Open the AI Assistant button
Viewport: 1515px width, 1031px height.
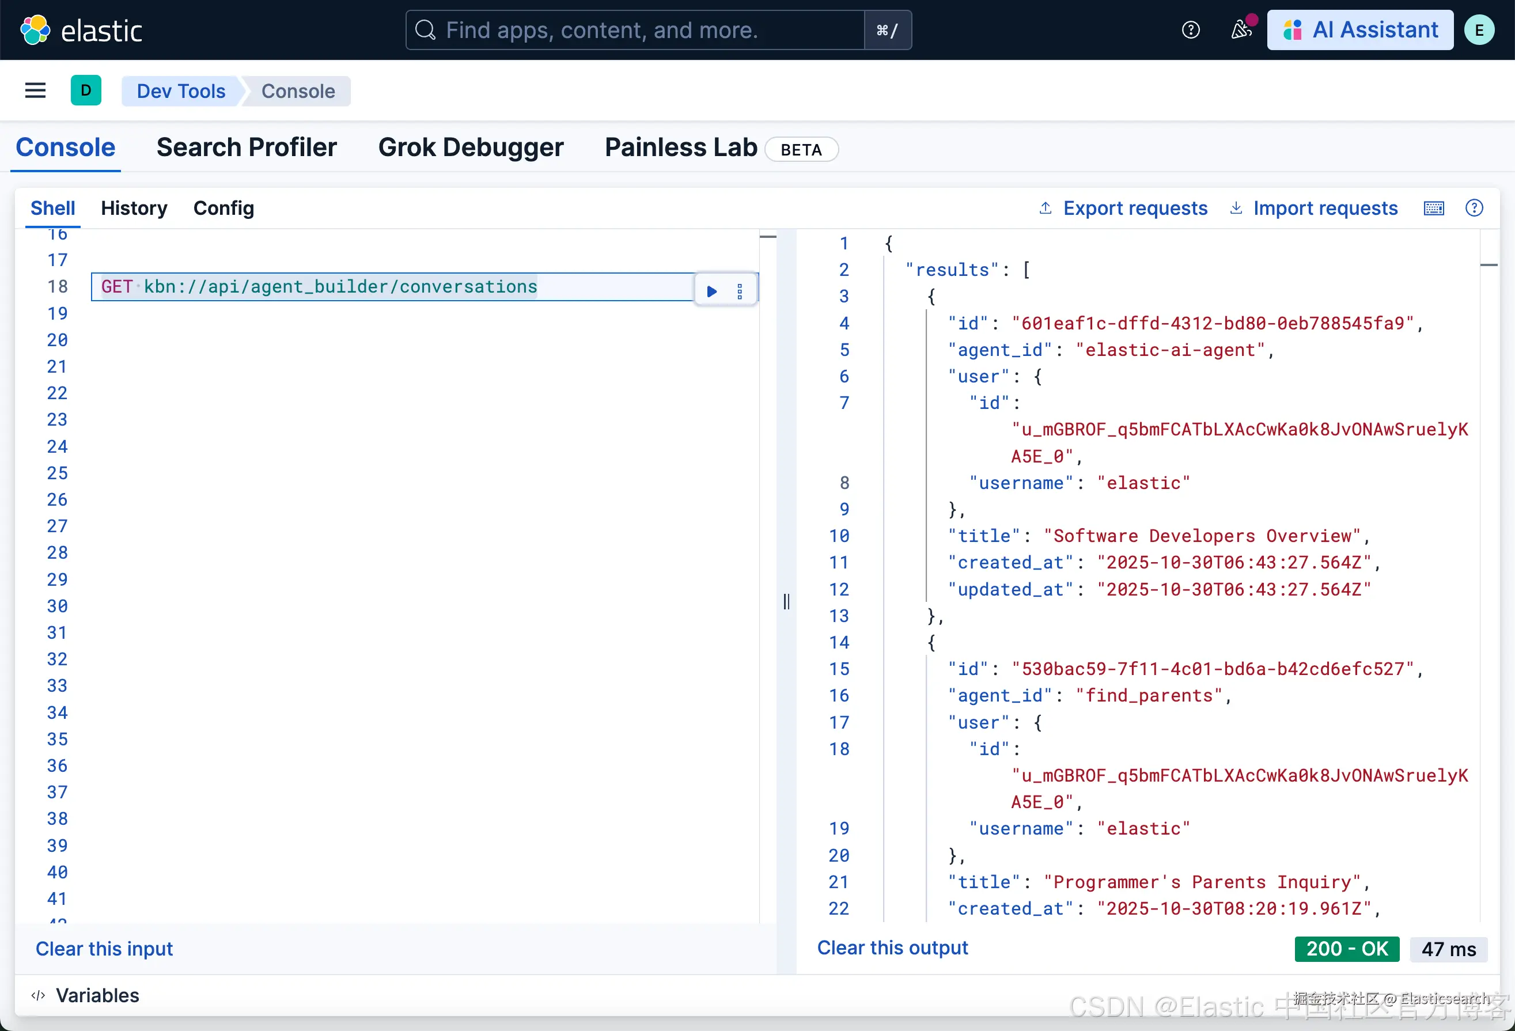(1360, 30)
